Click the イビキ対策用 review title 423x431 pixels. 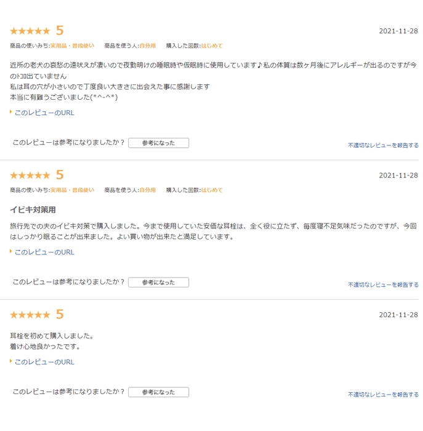pos(33,210)
